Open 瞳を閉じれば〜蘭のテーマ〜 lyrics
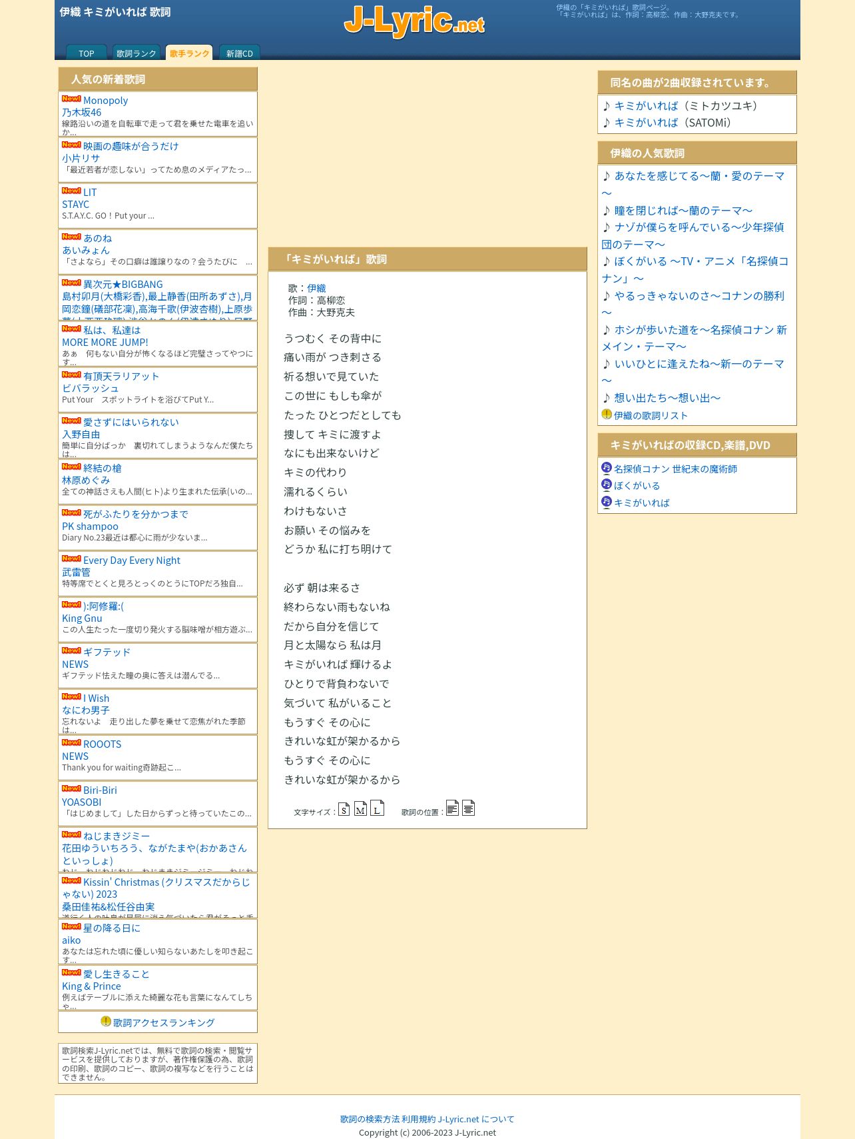 (683, 211)
